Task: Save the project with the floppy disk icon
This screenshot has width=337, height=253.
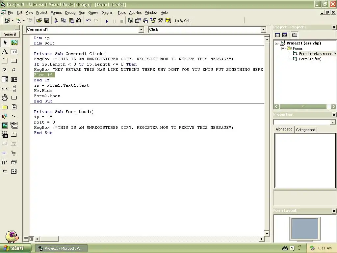Action: [x=47, y=21]
